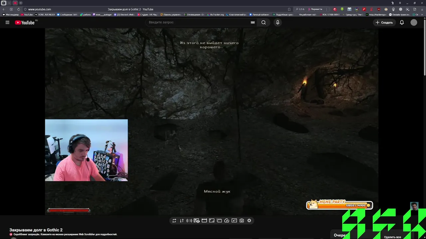Open ROG STRIX B650E bookmark
This screenshot has height=239, width=426.
[x=330, y=15]
